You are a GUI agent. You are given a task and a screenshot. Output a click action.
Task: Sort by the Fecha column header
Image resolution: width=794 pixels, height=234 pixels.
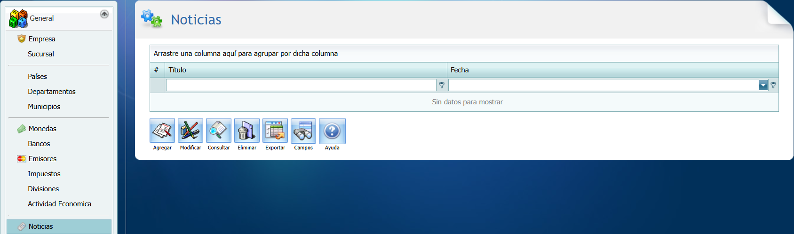tap(613, 70)
